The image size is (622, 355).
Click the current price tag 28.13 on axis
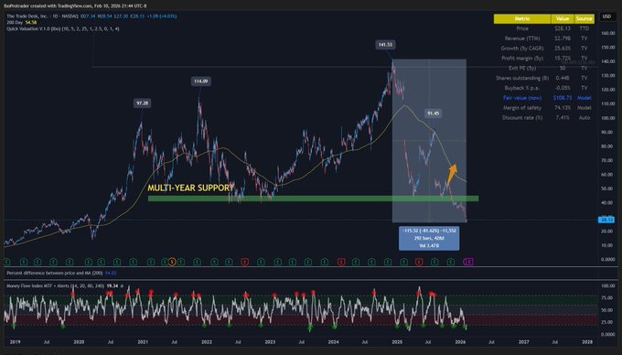[606, 220]
